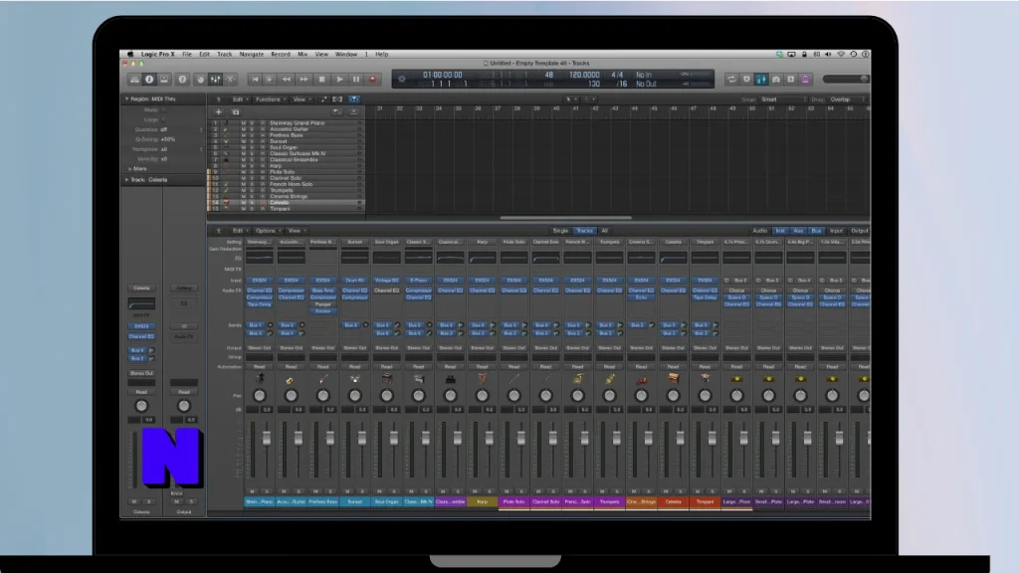Click the Cinema Strings instrument icon
Viewport: 1019px width, 573px height.
point(642,379)
